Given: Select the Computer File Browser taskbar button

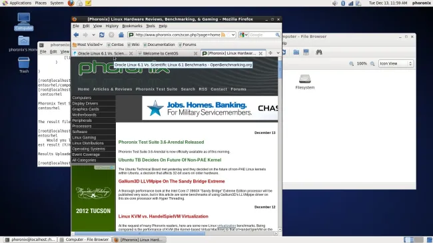Looking at the screenshot, I should coord(84,240).
